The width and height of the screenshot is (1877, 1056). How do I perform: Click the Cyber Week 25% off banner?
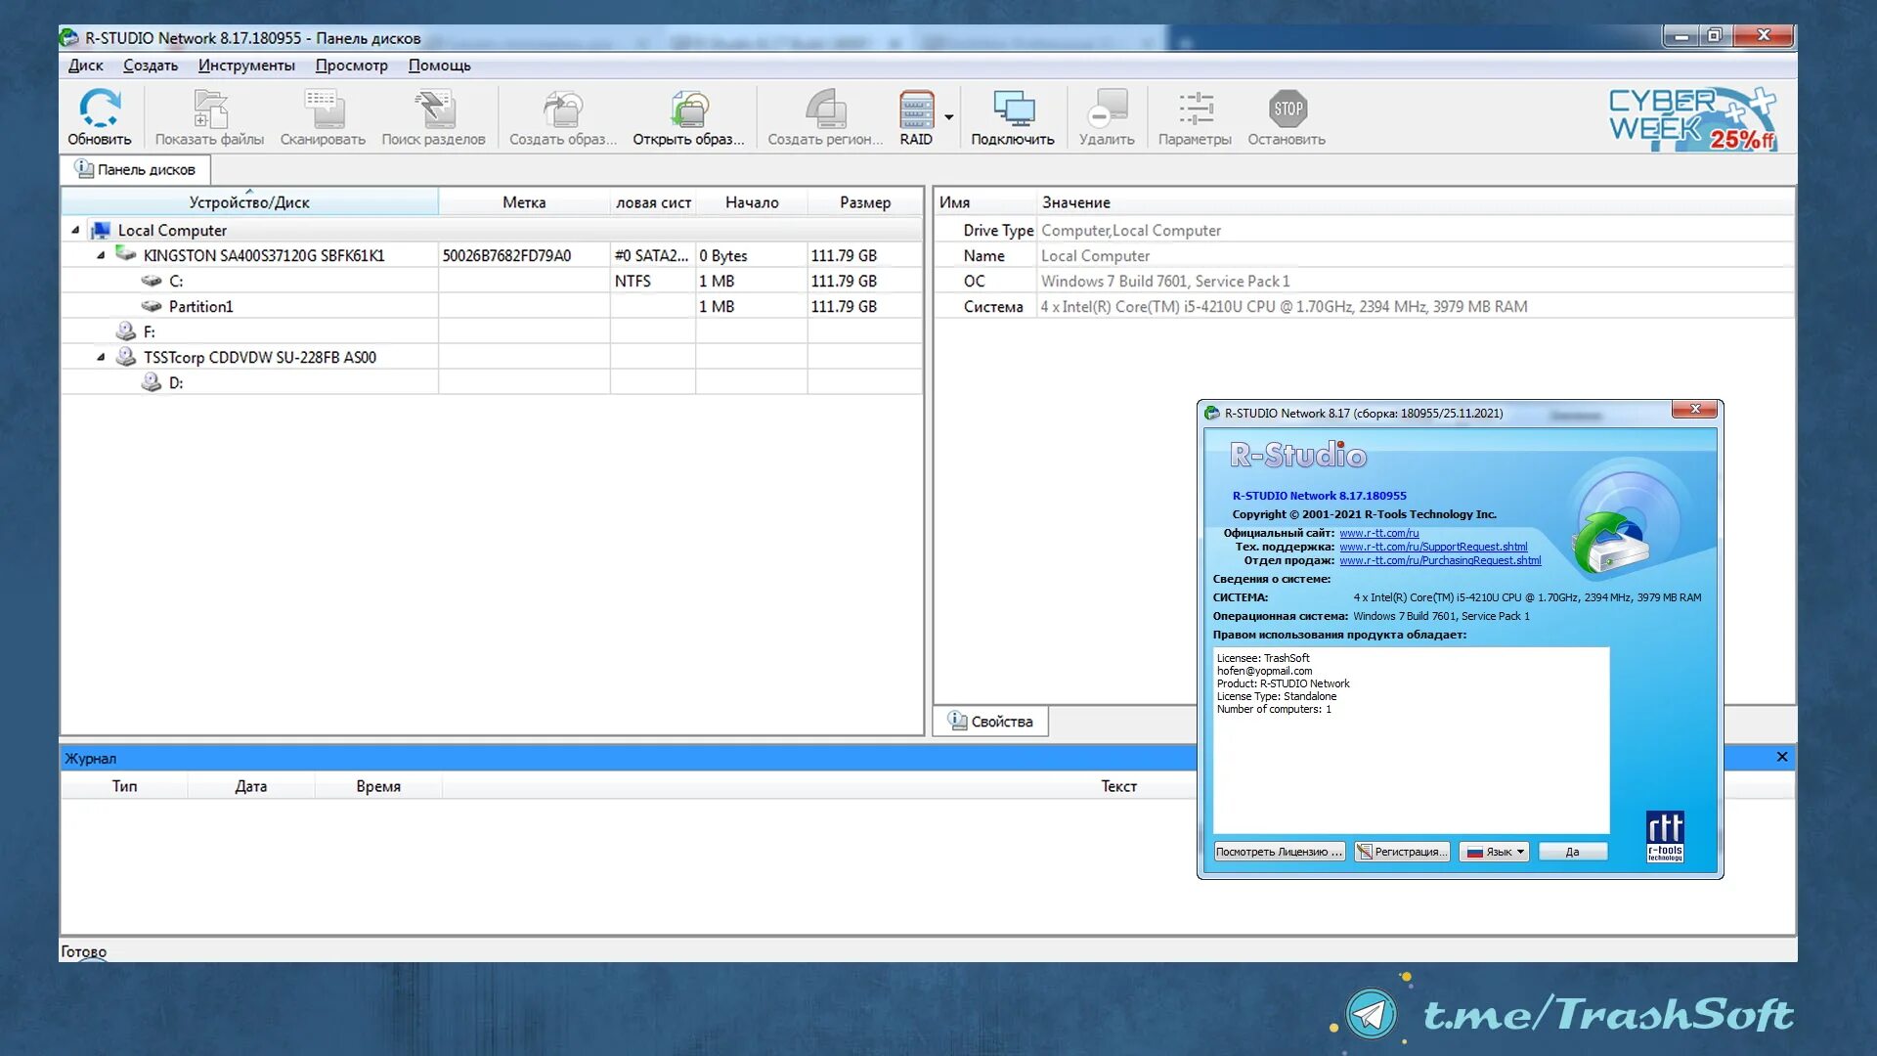1691,118
